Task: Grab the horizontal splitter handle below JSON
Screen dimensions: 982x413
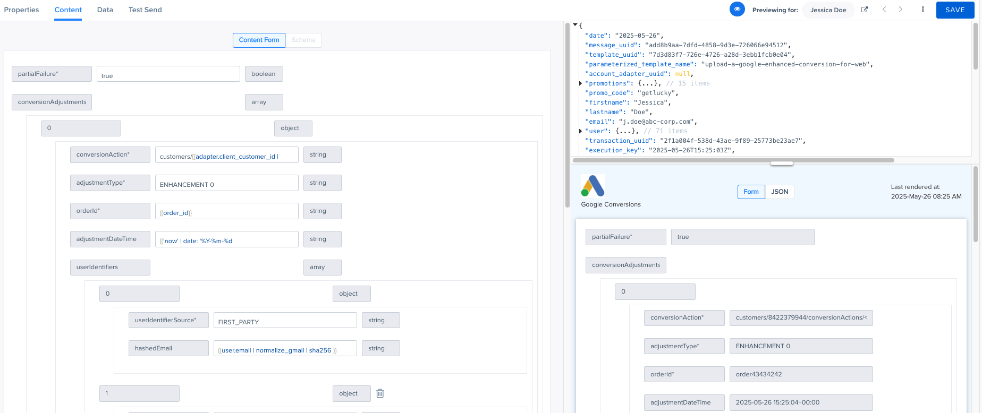Action: coord(782,164)
